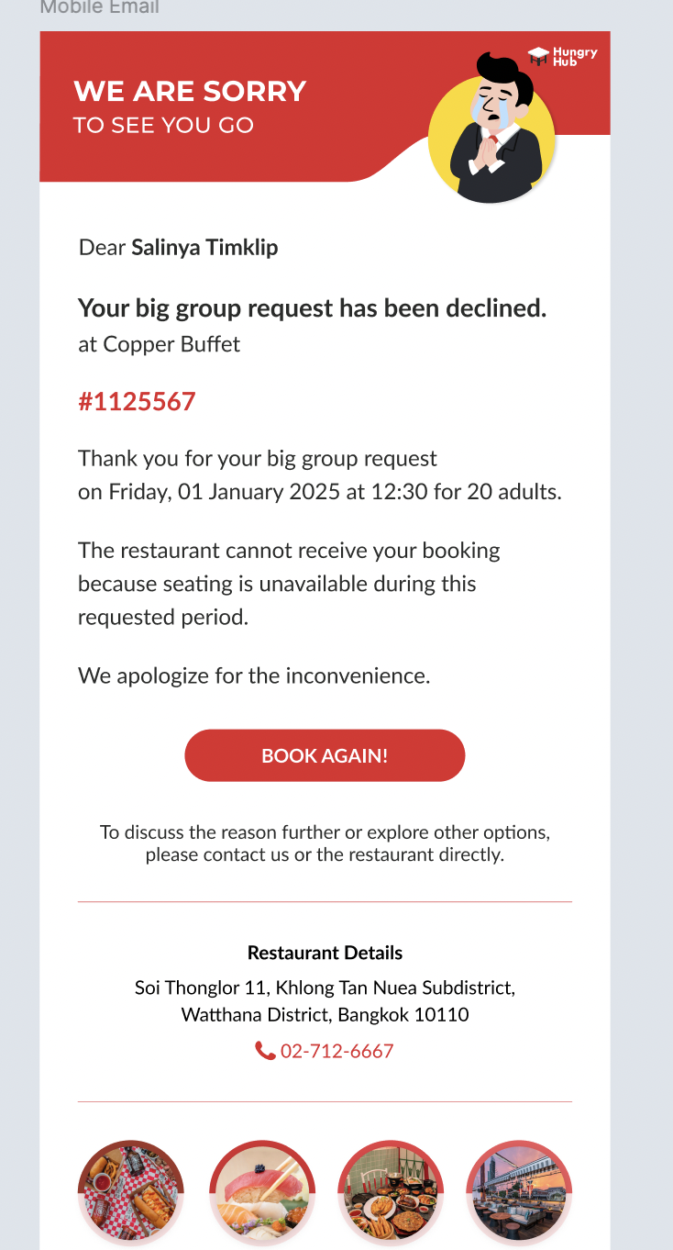This screenshot has height=1250, width=673.
Task: Open the hot dog food thumbnail
Action: click(x=131, y=1192)
